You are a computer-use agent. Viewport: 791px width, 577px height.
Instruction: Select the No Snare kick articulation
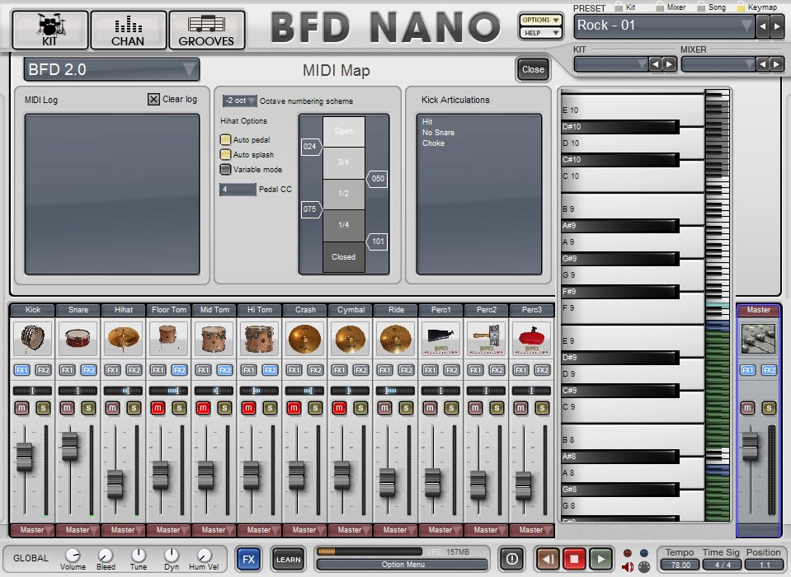(x=438, y=133)
